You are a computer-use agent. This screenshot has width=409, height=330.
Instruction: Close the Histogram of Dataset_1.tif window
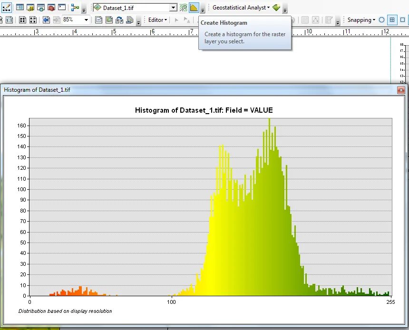(x=401, y=90)
